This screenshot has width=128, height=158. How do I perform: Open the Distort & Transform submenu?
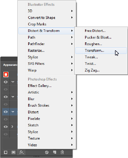(47, 31)
